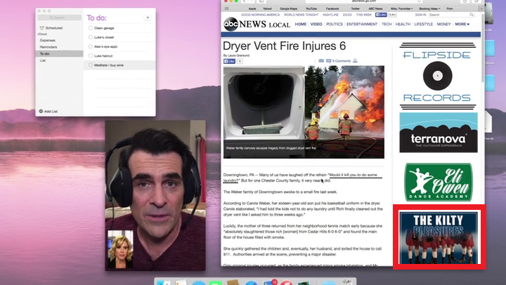Image resolution: width=506 pixels, height=285 pixels.
Task: Check off Meditate / buy wine reminder
Action: (91, 65)
